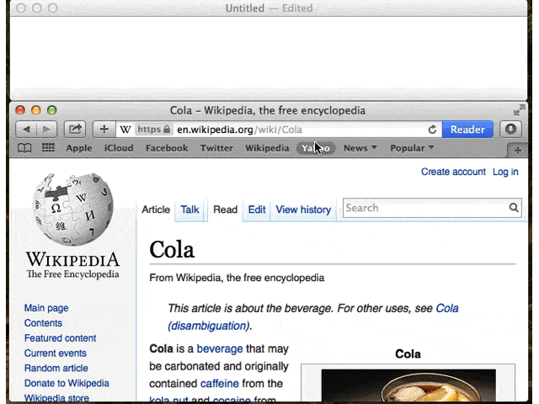The image size is (539, 404).
Task: Click the plus add-bookmark button beside address bar
Action: tap(104, 130)
